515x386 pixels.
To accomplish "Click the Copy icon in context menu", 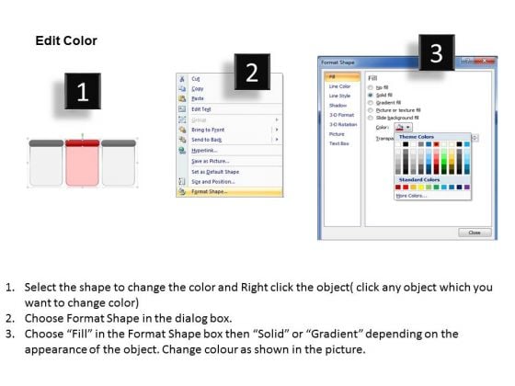I will click(x=182, y=88).
